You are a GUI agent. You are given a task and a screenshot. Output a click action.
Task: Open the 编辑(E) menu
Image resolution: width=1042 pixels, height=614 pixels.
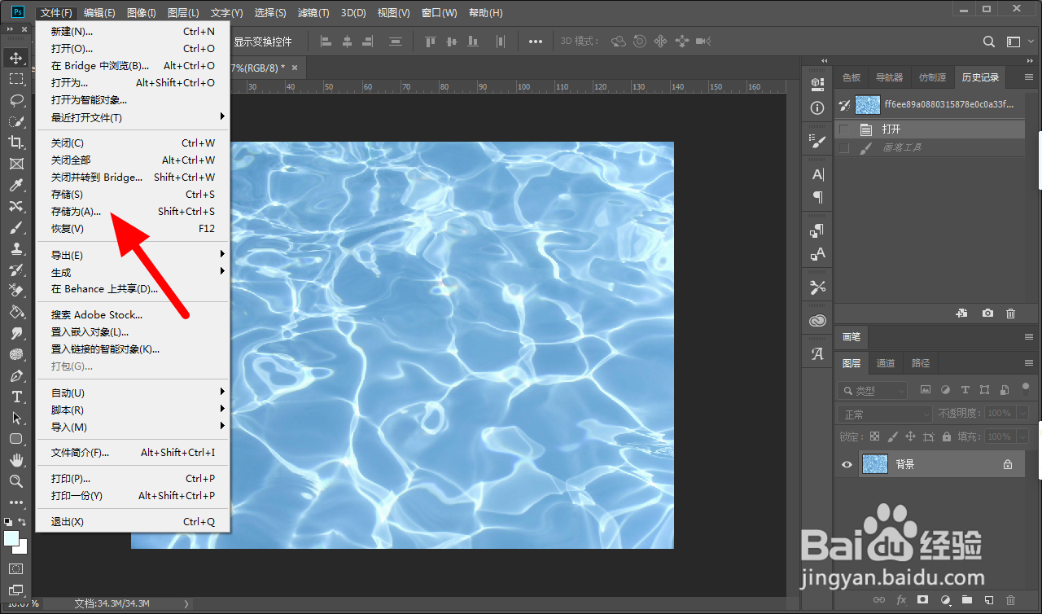99,13
